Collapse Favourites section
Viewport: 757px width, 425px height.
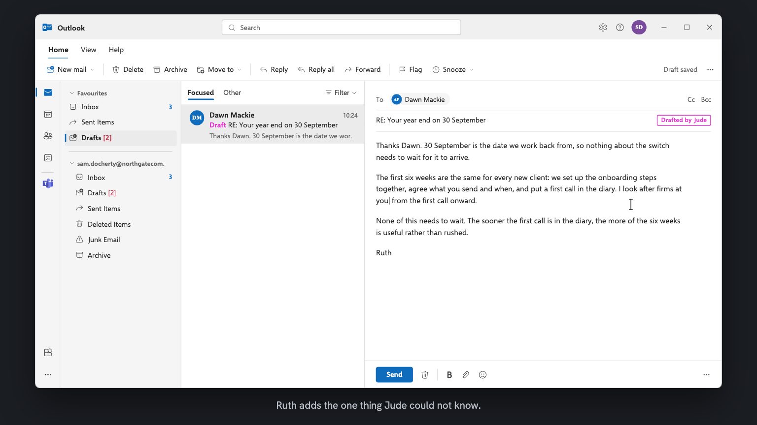pyautogui.click(x=71, y=93)
